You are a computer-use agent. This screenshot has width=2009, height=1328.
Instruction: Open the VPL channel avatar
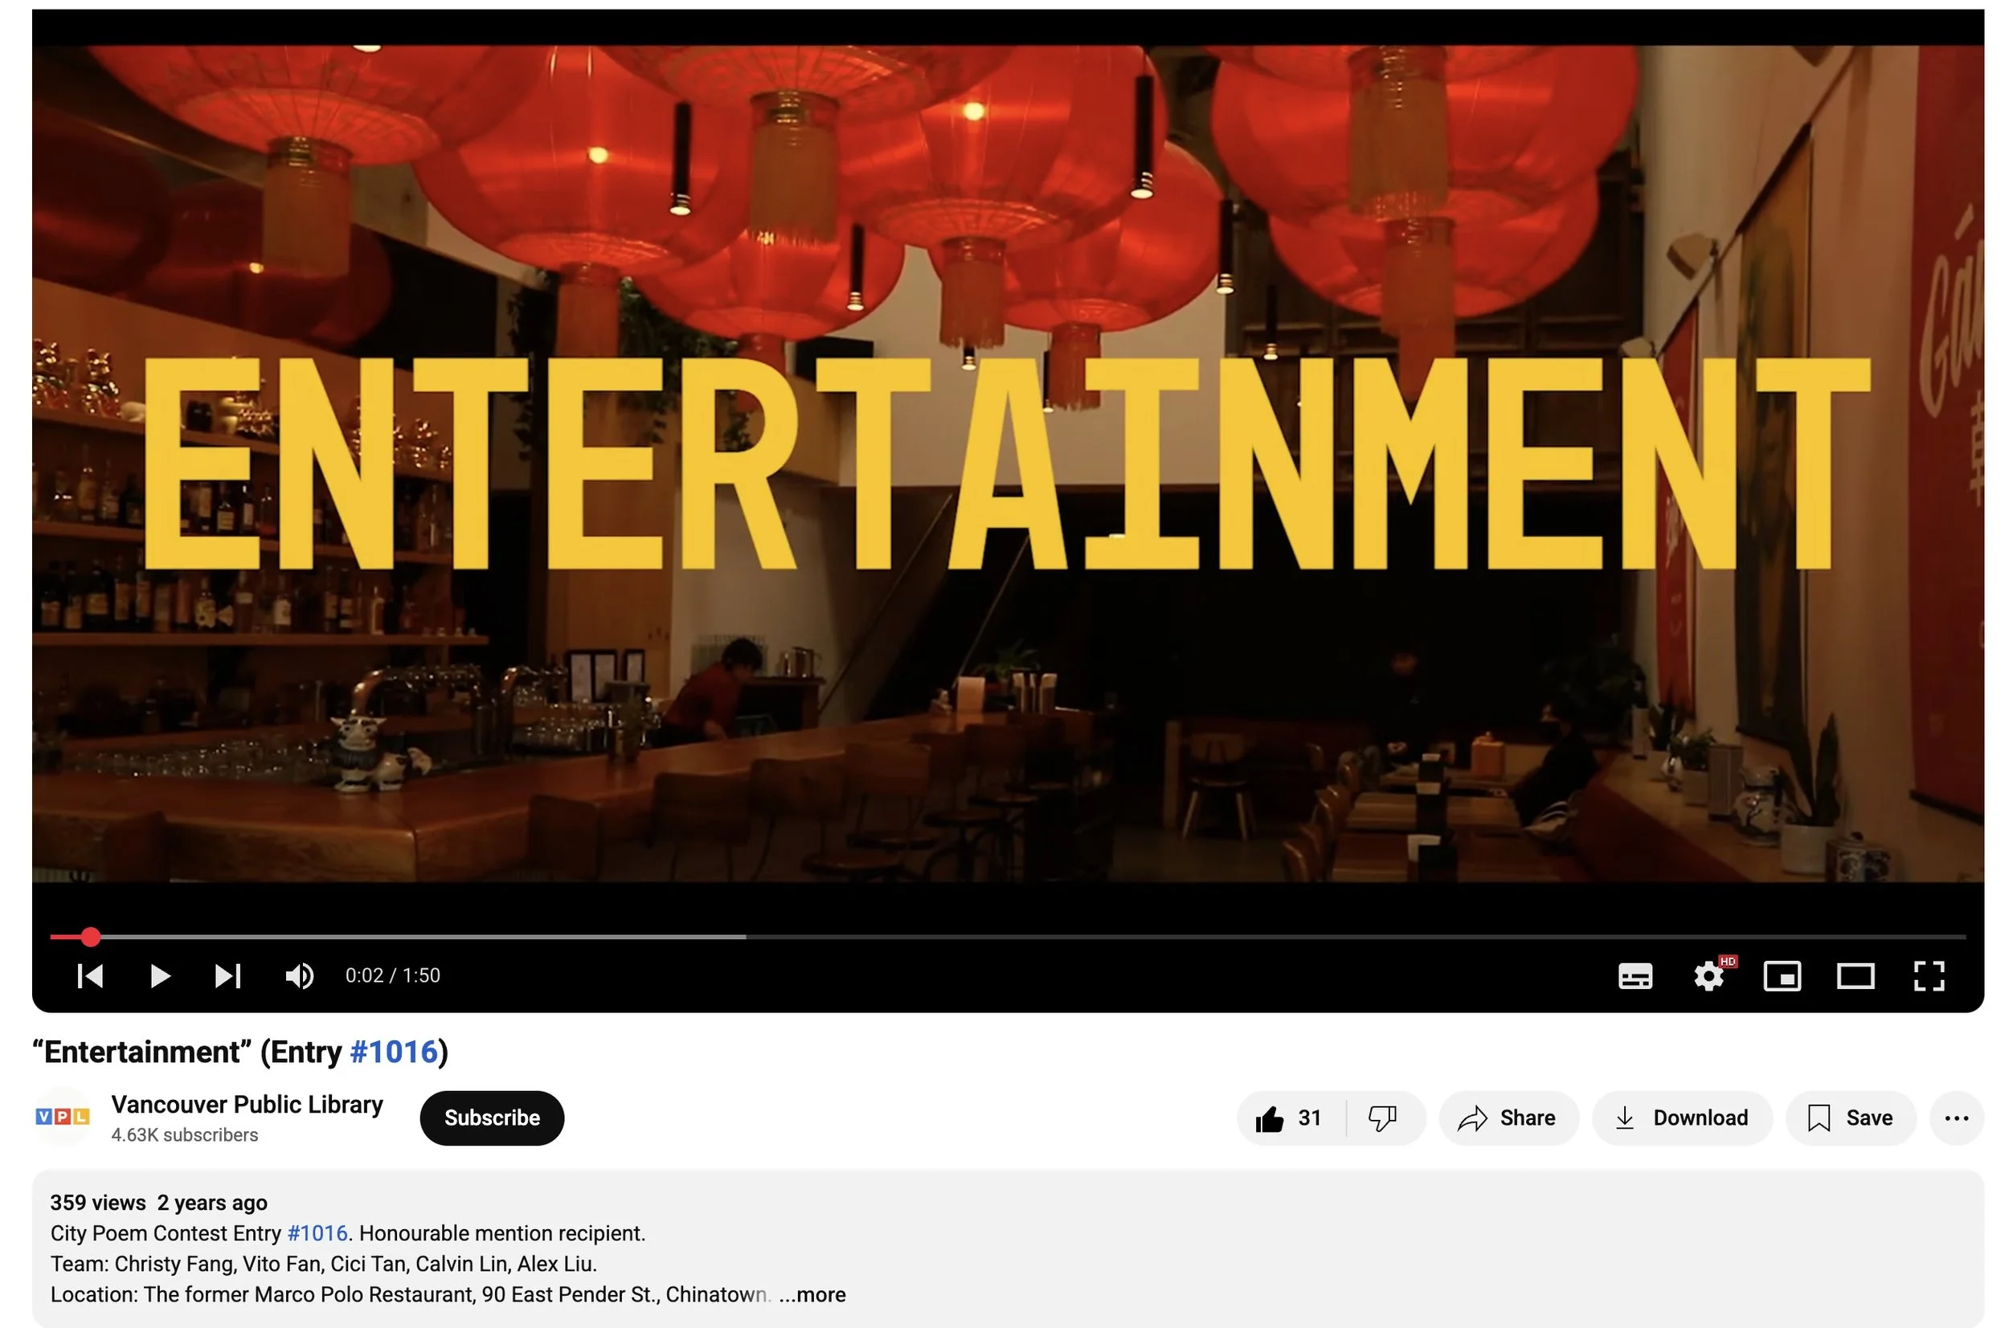(62, 1116)
